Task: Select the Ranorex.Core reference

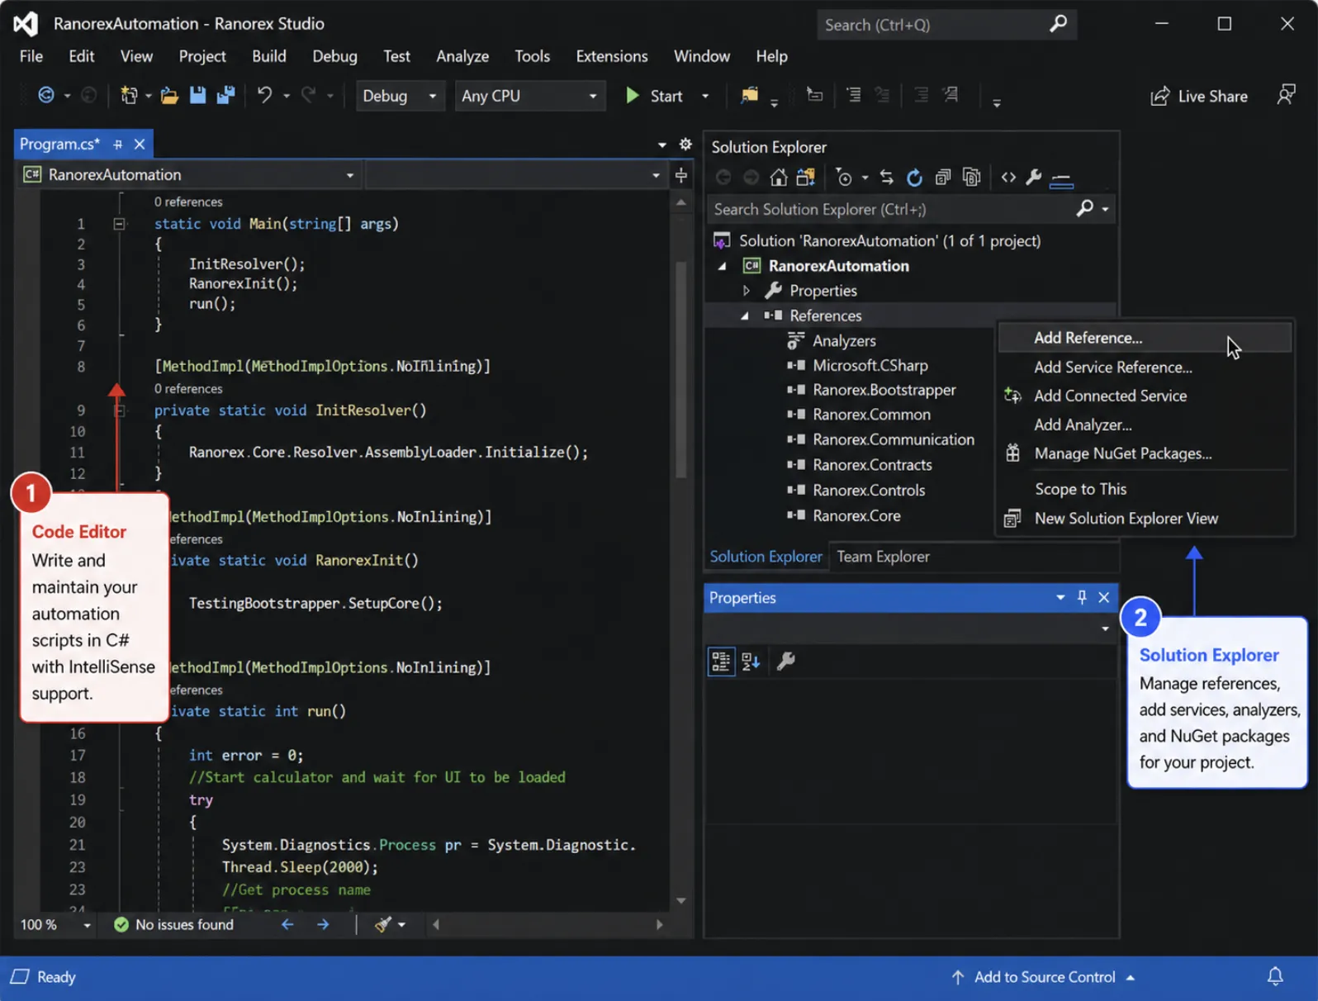Action: click(x=856, y=515)
